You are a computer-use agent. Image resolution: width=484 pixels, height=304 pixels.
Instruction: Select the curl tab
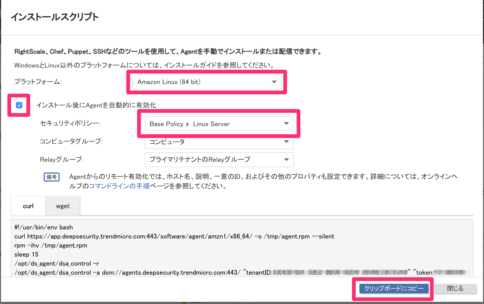coord(28,206)
